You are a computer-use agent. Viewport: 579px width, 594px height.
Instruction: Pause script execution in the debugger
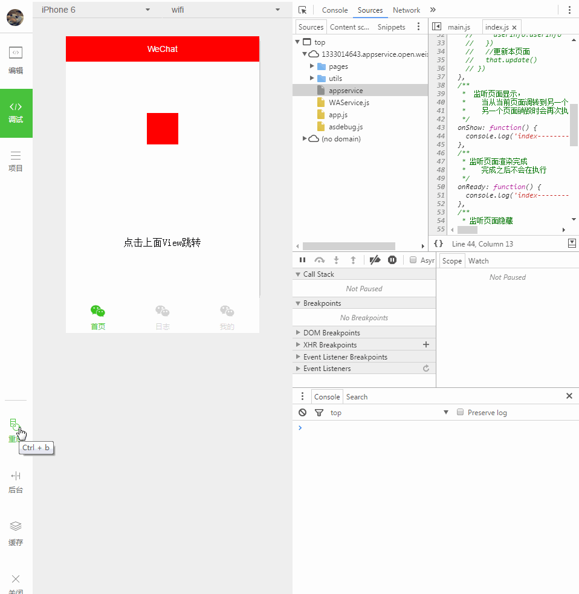[302, 260]
